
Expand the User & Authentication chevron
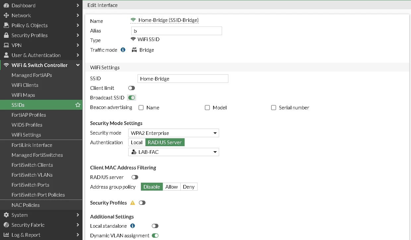78,55
